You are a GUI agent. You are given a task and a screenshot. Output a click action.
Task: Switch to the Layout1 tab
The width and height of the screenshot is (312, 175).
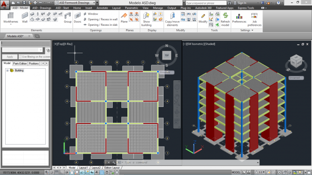point(83,168)
